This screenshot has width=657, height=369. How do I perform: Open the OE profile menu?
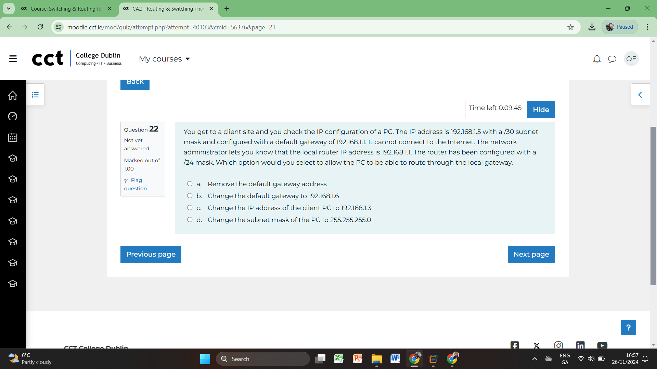tap(631, 58)
